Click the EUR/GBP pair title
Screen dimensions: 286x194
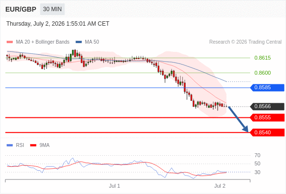(21, 9)
